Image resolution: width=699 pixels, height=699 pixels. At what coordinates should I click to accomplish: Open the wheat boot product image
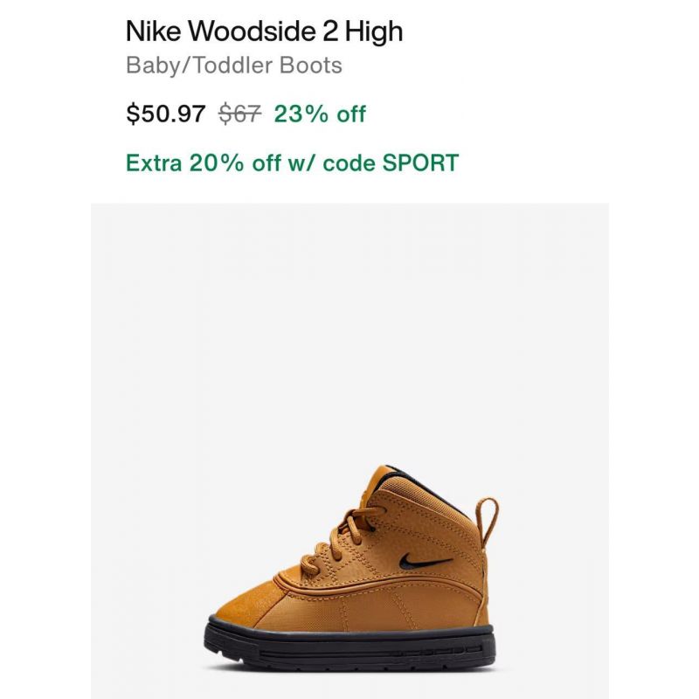(350, 451)
